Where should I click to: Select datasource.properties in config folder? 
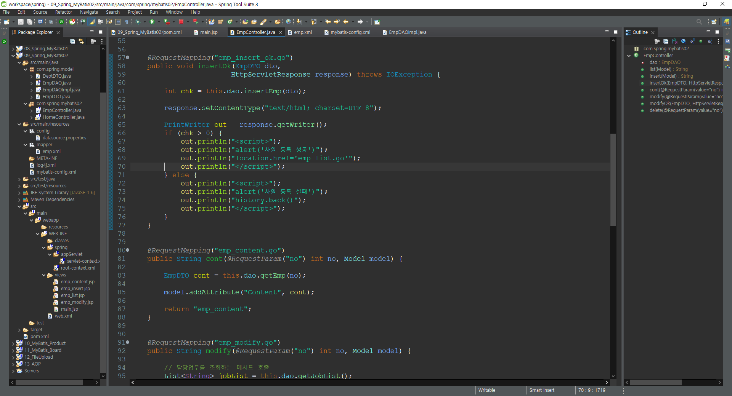tap(64, 138)
